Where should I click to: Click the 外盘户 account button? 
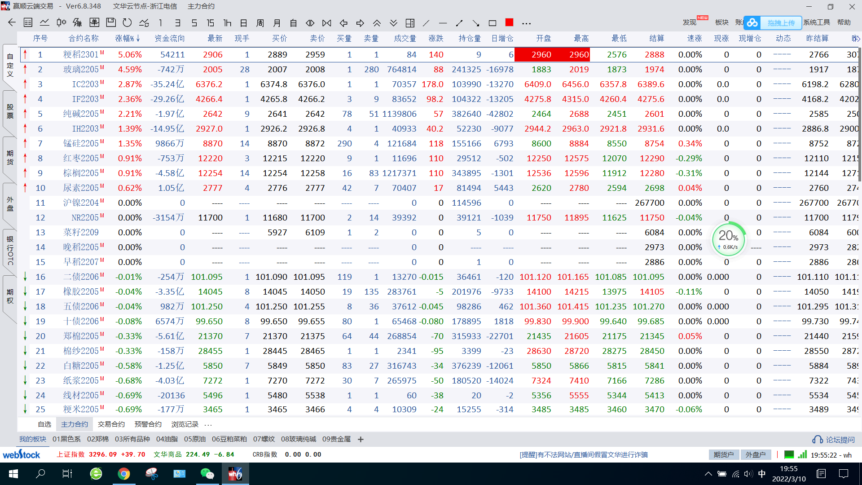click(x=756, y=454)
